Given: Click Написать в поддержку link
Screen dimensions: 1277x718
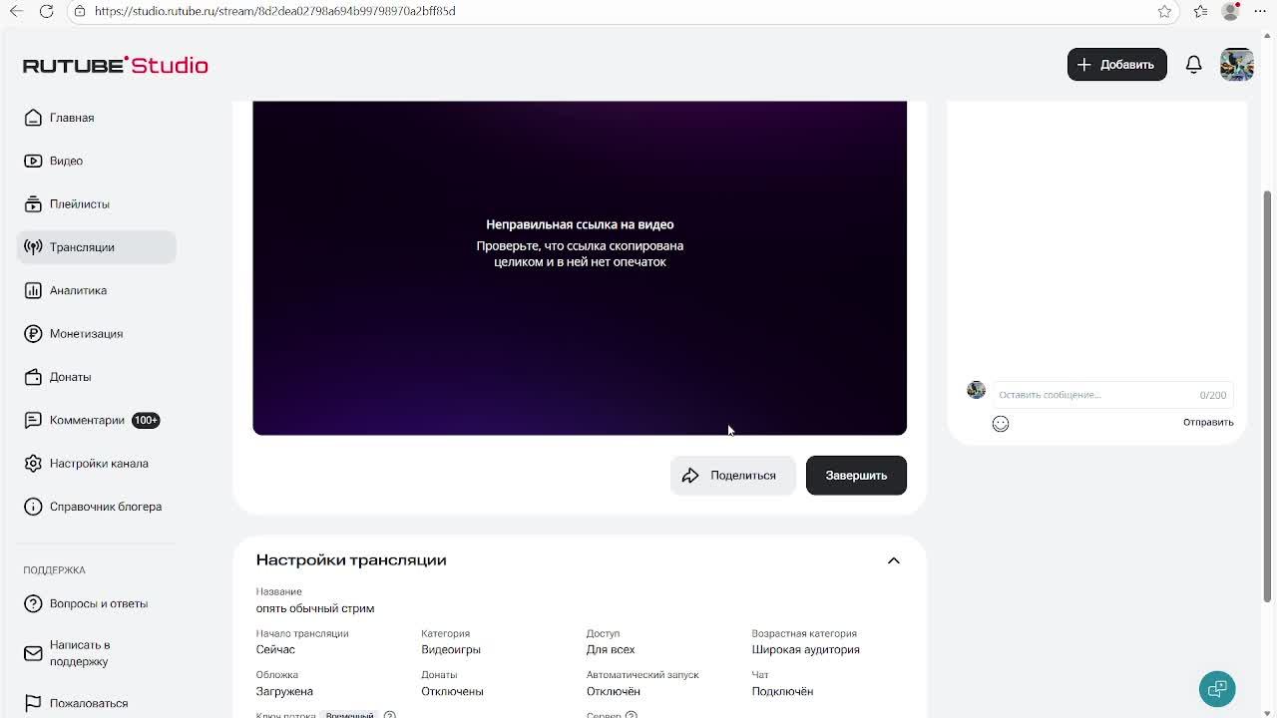Looking at the screenshot, I should [80, 653].
